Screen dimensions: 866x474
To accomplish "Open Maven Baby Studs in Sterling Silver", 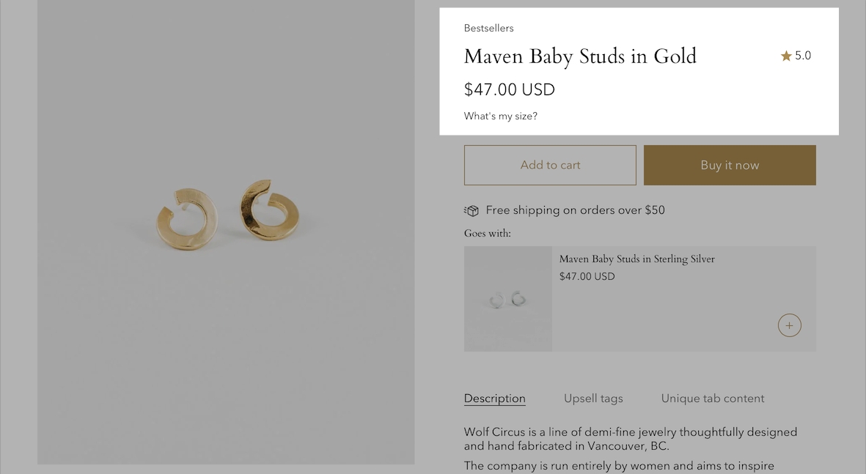I will 636,259.
